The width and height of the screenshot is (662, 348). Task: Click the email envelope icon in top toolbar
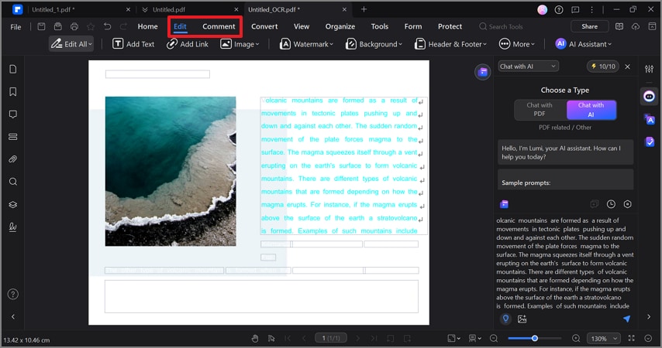point(58,26)
